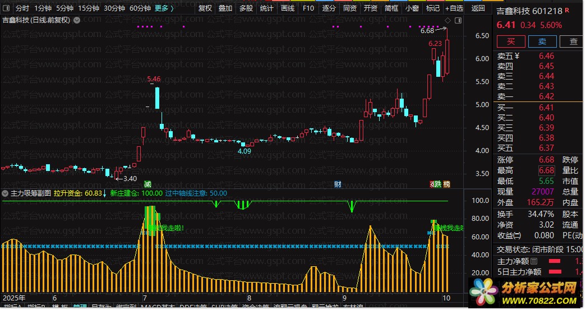The image size is (586, 310).
Task: Switch to the 5分钟 timeframe
Action: [x=64, y=8]
